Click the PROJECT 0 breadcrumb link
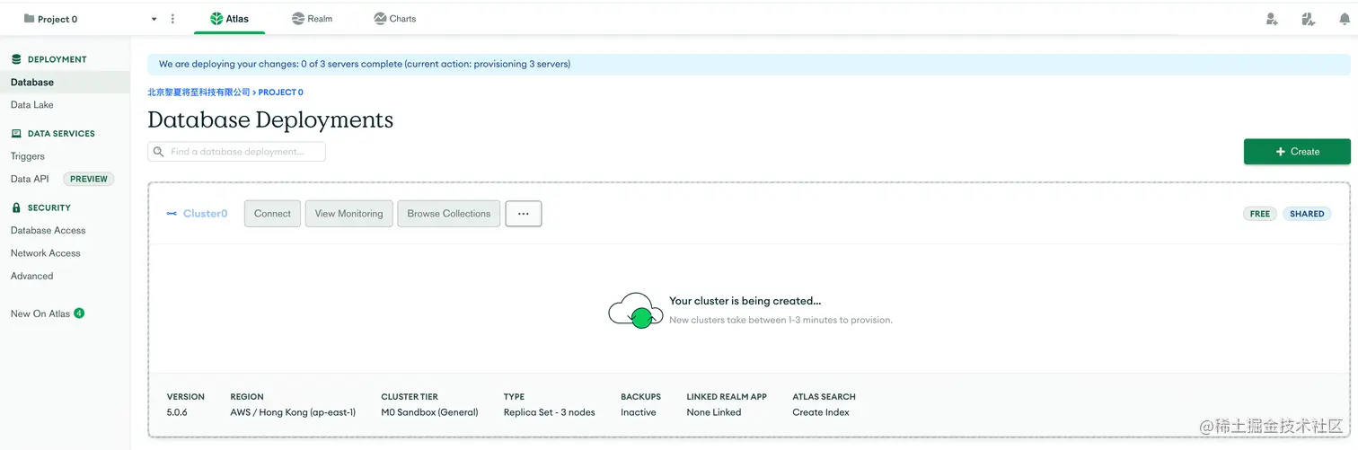The height and width of the screenshot is (450, 1358). pyautogui.click(x=280, y=93)
